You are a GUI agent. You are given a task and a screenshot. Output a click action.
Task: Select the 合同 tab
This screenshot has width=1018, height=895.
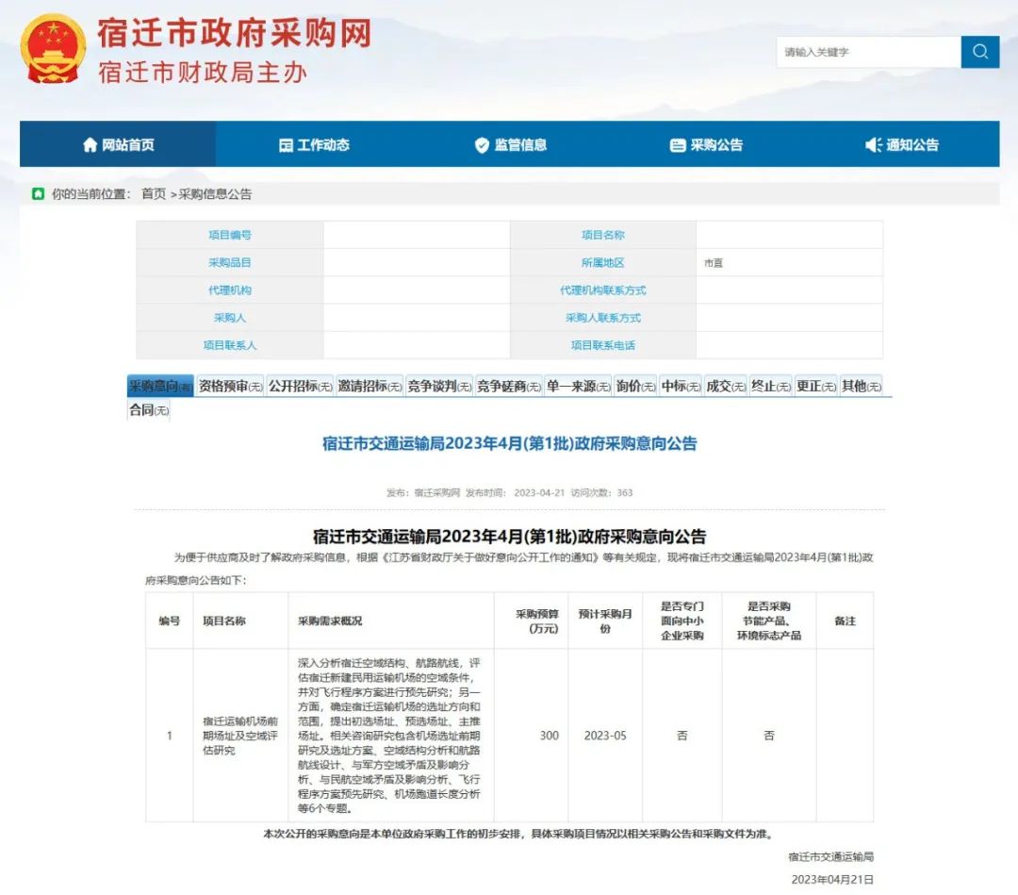[148, 410]
